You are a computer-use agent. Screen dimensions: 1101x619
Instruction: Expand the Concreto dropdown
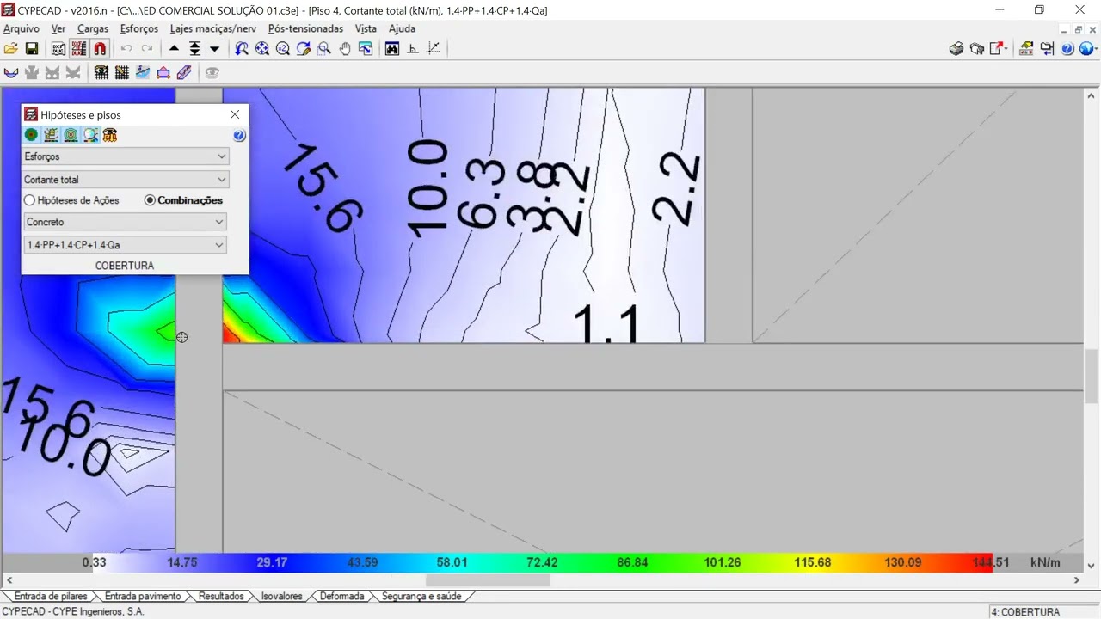126,222
